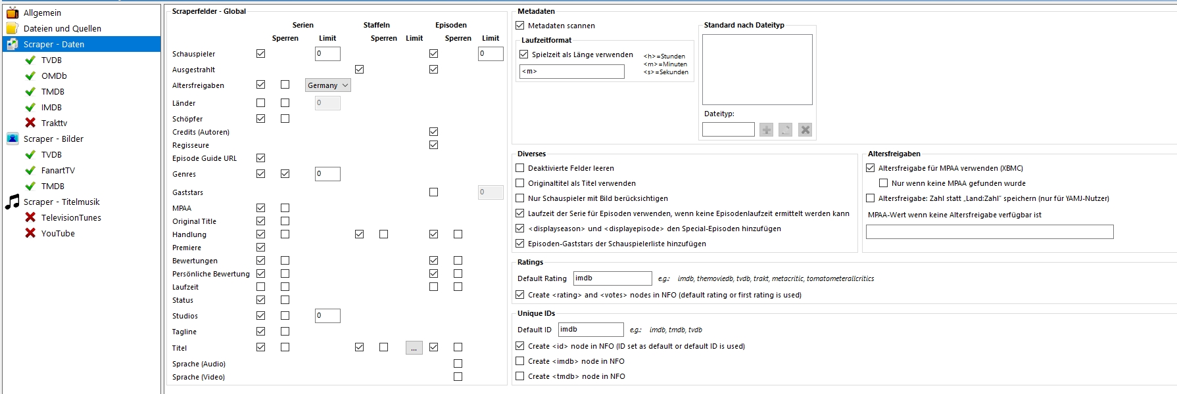Click red X icon beside YouTube

[x=30, y=233]
